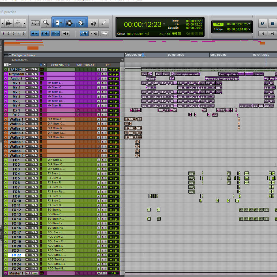Viewport: 277px width, 277px height.
Task: Toggle link track and edit selection button
Action: click(x=55, y=33)
